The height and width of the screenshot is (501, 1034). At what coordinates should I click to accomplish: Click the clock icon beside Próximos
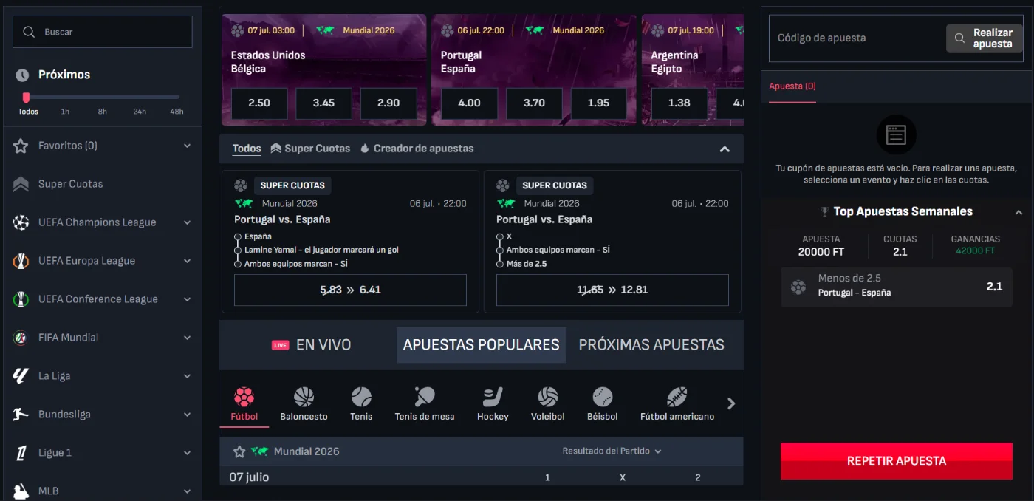click(22, 75)
